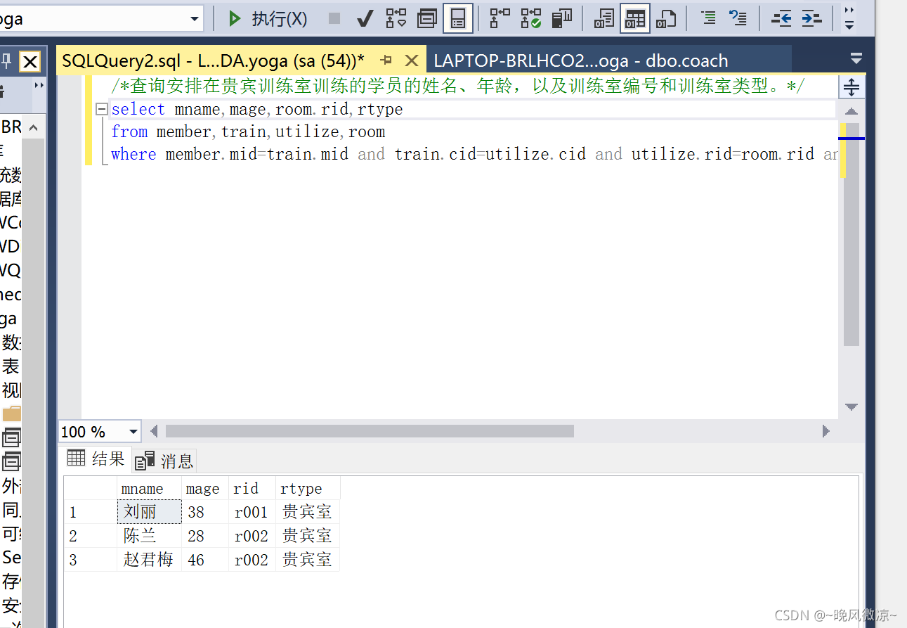Toggle auto-hide pin on Object Explorer
This screenshot has width=907, height=628.
[6, 63]
